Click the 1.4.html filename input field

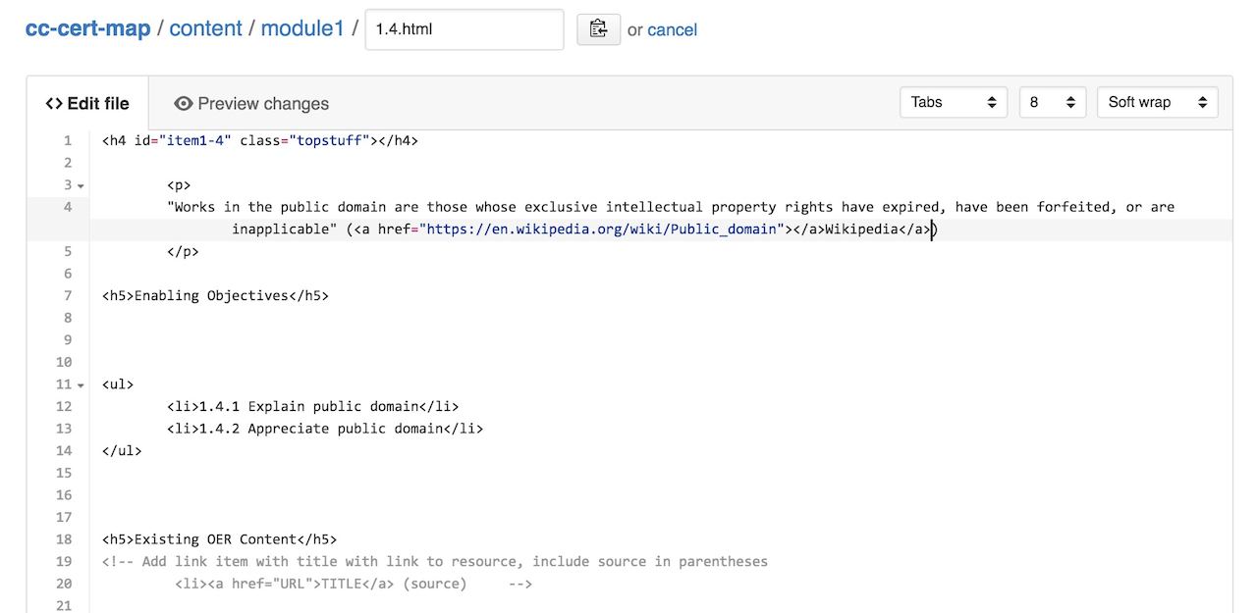tap(464, 29)
